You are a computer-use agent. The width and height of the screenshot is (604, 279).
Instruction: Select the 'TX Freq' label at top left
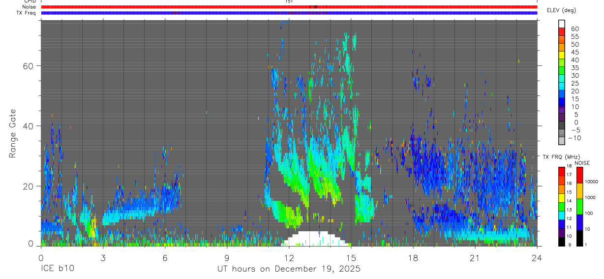pos(27,13)
